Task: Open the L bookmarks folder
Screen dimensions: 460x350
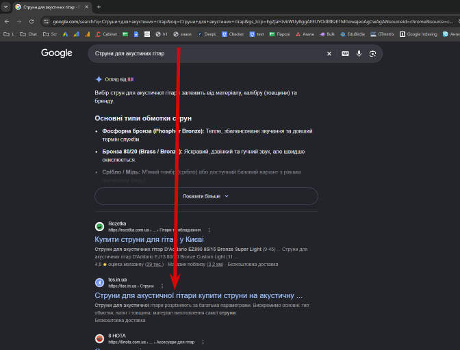Action: [x=9, y=34]
